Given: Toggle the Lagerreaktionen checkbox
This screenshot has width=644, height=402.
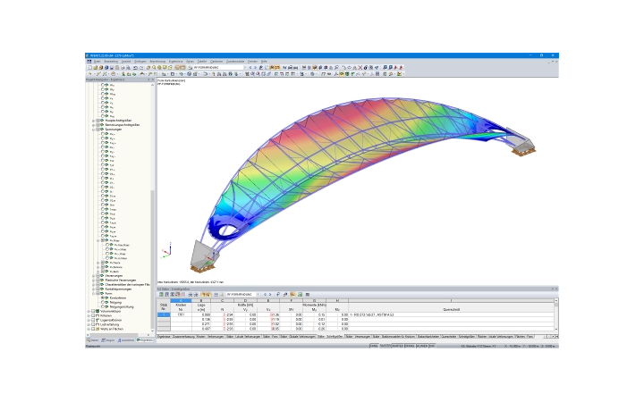Looking at the screenshot, I should [93, 320].
